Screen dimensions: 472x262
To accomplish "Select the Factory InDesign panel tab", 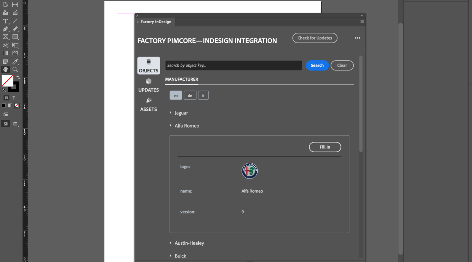I will (x=156, y=22).
